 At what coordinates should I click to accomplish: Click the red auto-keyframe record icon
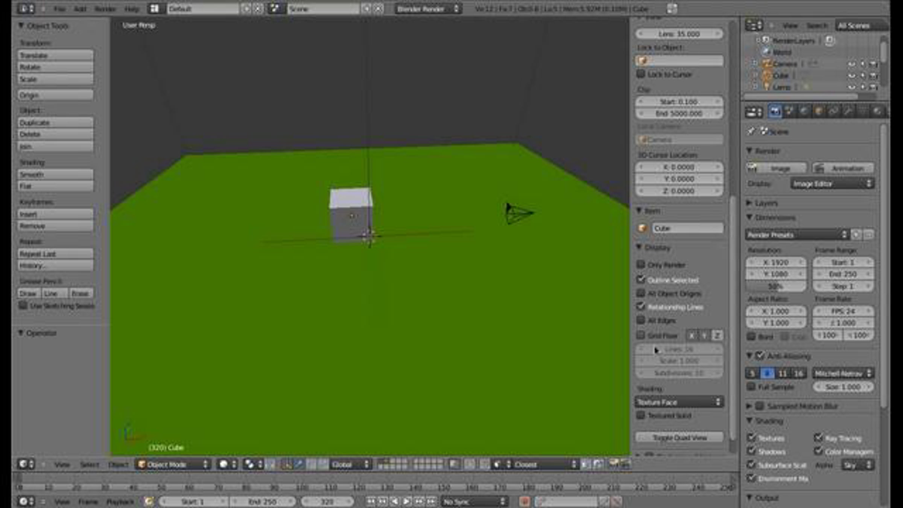[x=524, y=501]
